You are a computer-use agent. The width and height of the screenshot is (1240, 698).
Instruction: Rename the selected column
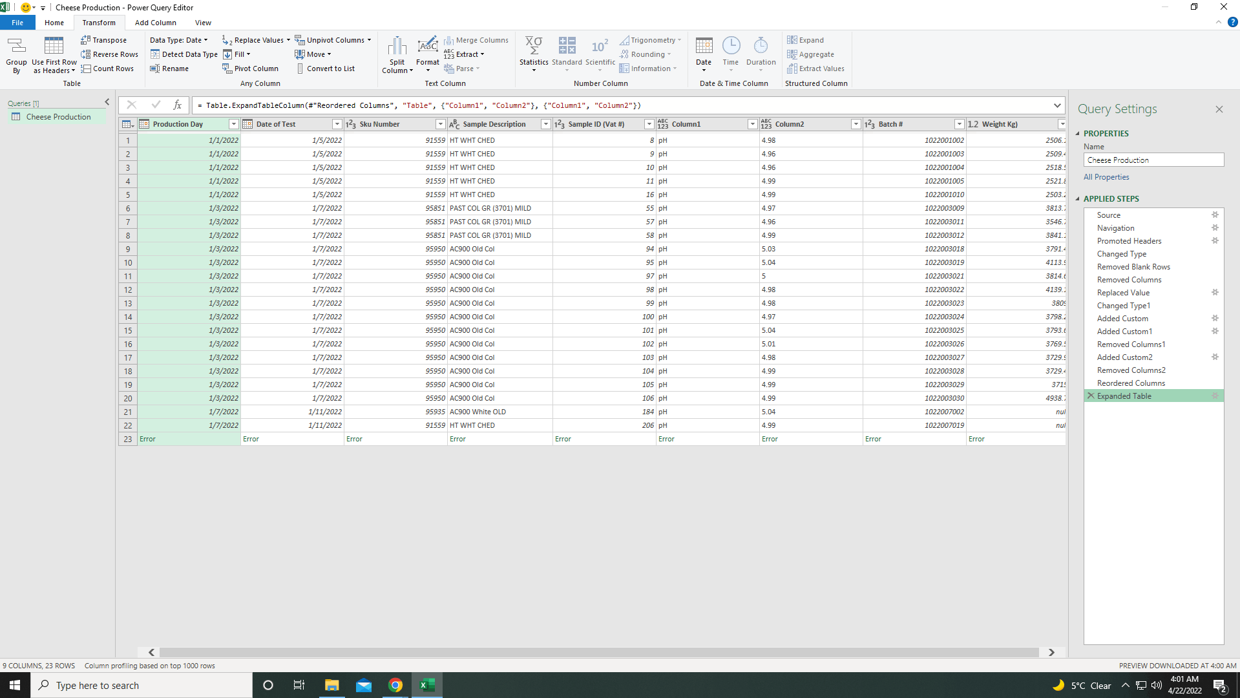[x=169, y=69]
